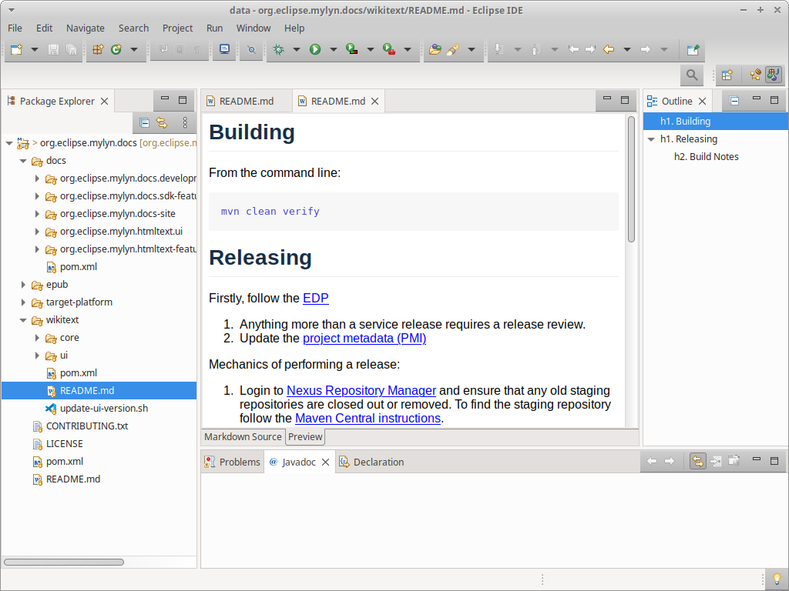Screen dimensions: 789x591
Task: Expand the epub folder
Action: (23, 285)
